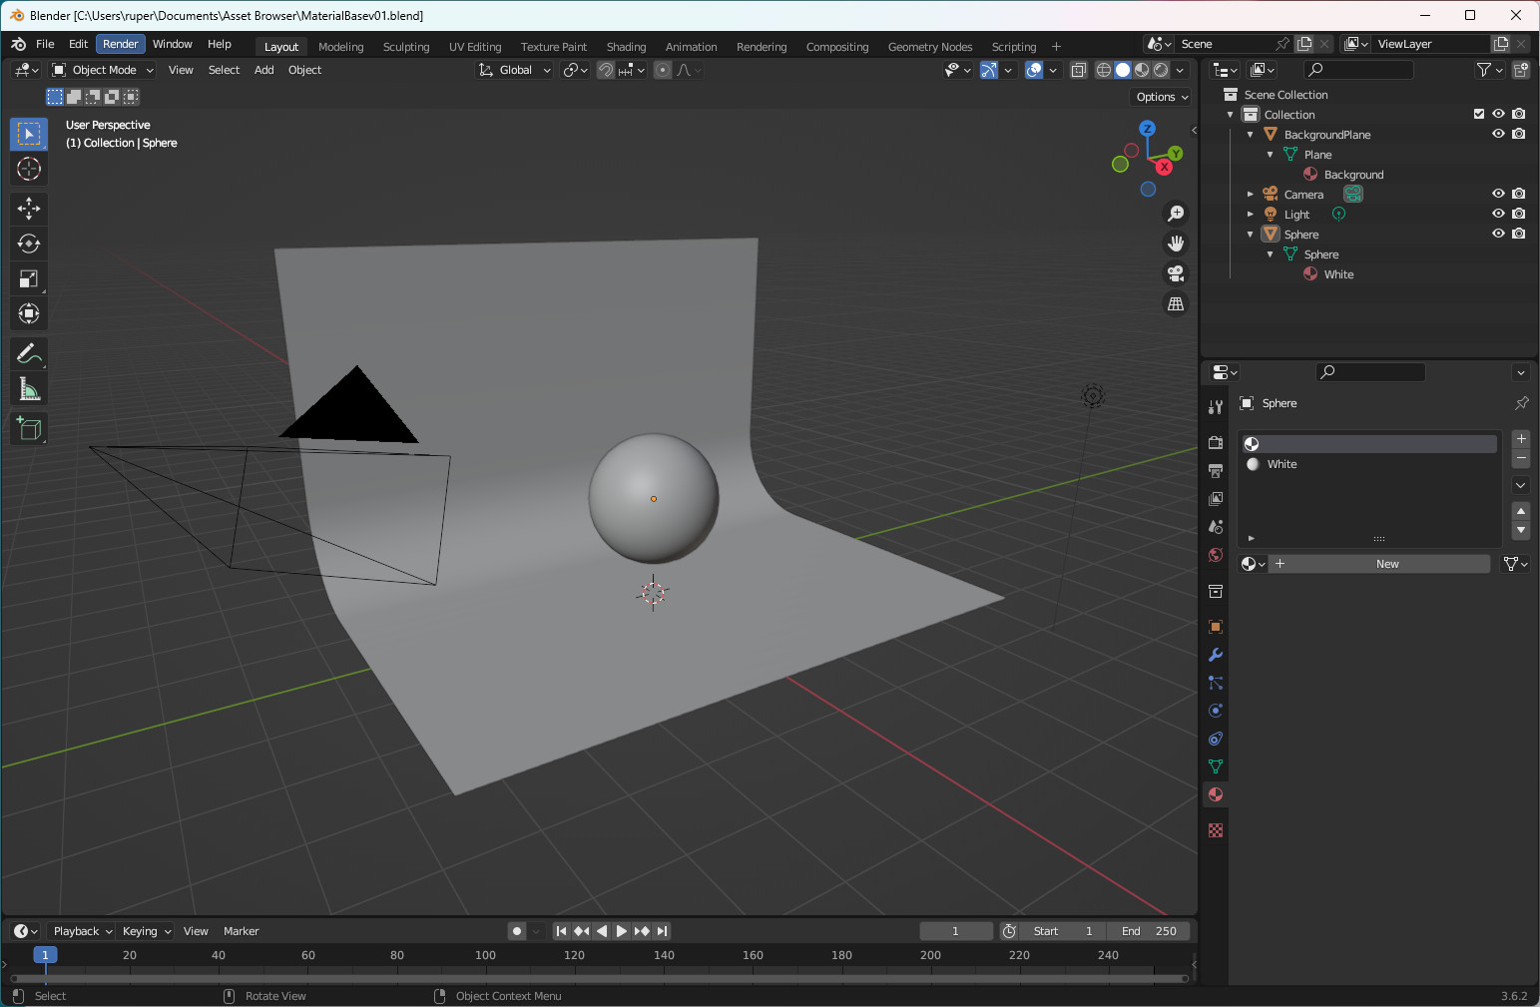Pick the Annotate pencil tool

(29, 353)
